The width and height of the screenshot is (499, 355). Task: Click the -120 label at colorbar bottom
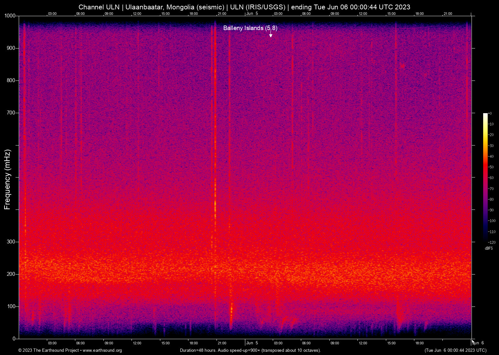(x=493, y=242)
